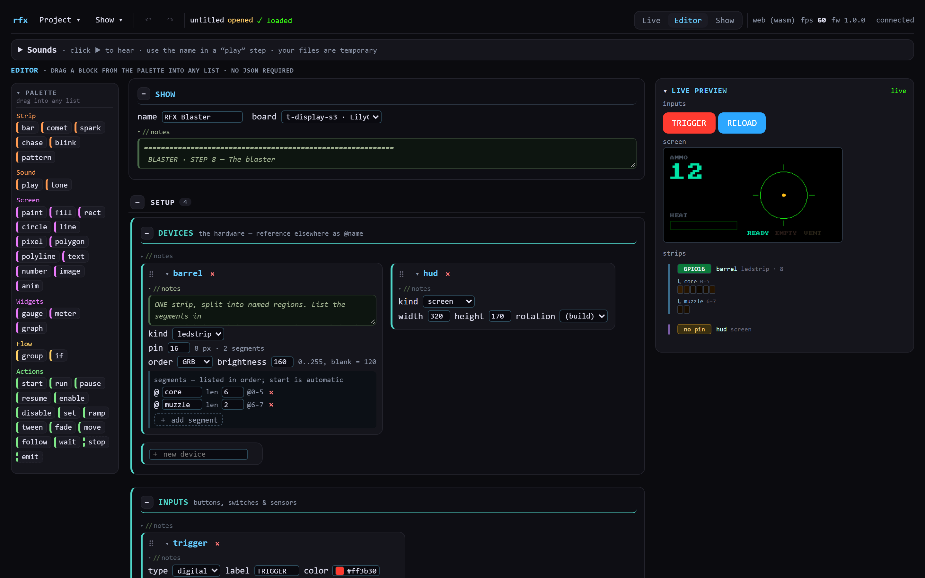This screenshot has height=578, width=925.
Task: Click the show name field RFX Blaster
Action: click(x=202, y=117)
